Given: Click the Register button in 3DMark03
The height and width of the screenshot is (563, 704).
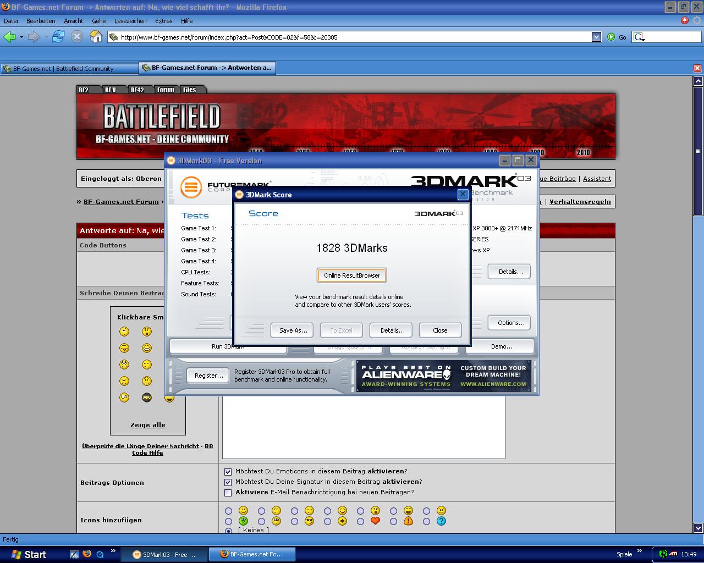Looking at the screenshot, I should click(x=208, y=376).
